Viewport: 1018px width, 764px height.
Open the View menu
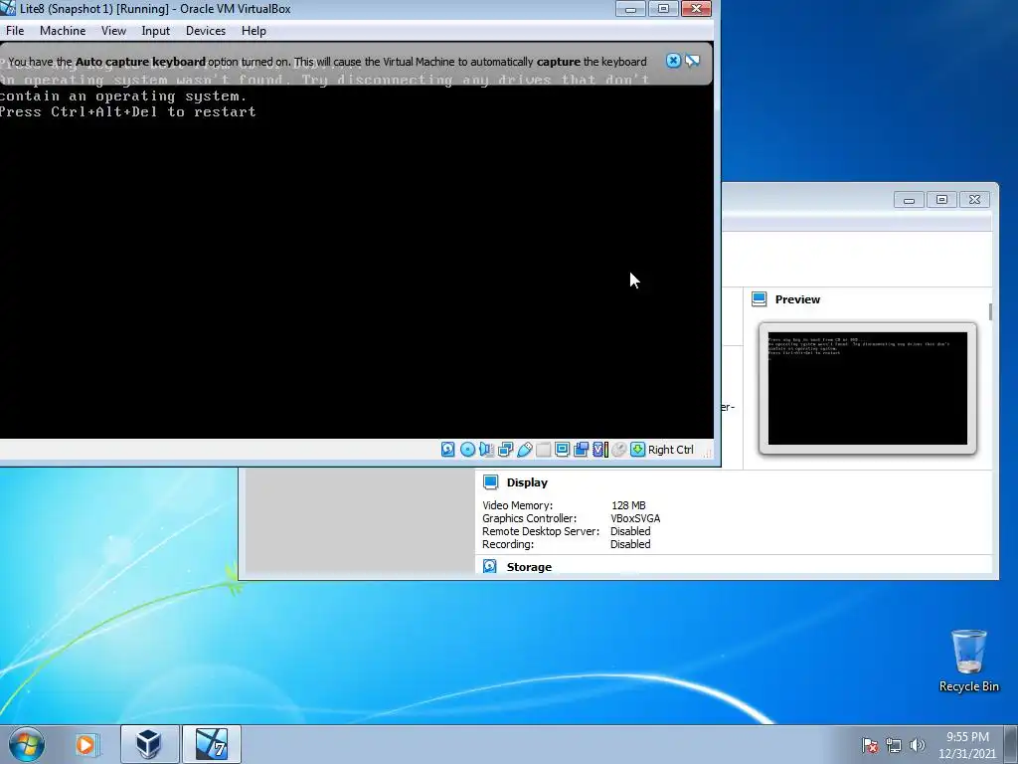[x=113, y=31]
